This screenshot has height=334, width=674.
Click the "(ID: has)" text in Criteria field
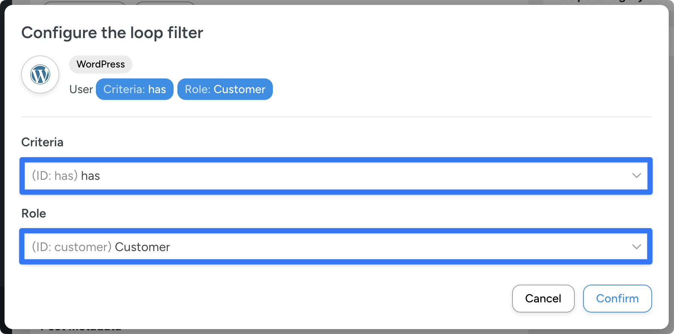(55, 176)
